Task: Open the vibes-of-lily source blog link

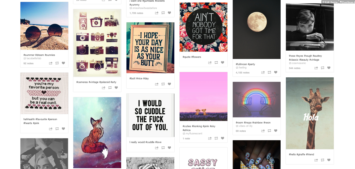Action: click(246, 126)
